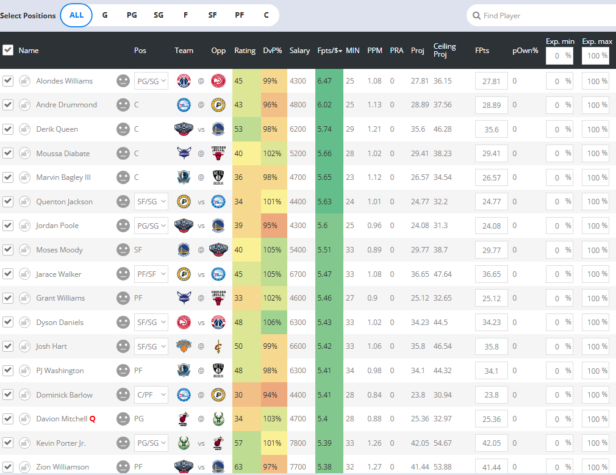Select the SF position filter tab

click(212, 15)
